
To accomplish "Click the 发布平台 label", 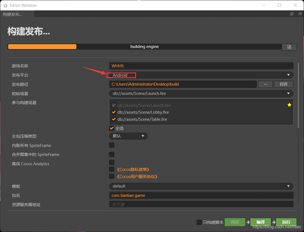I will pyautogui.click(x=20, y=75).
